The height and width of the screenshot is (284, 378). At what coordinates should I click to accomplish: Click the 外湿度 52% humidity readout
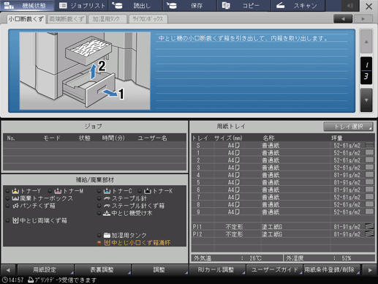(329, 258)
